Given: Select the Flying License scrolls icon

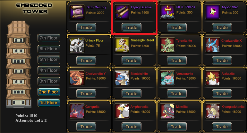Looking at the screenshot, I should pos(122,12).
